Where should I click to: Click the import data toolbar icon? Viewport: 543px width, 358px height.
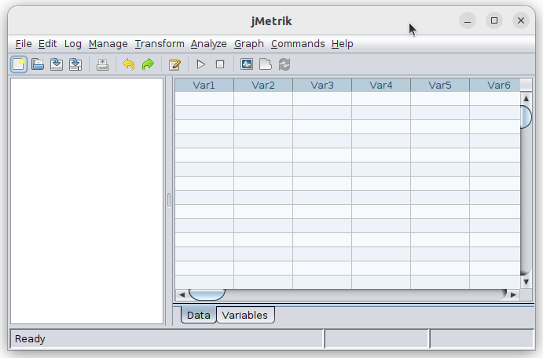click(x=57, y=64)
